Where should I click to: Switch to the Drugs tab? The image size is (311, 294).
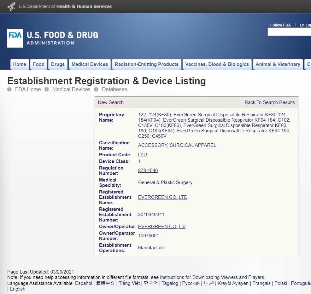click(58, 64)
